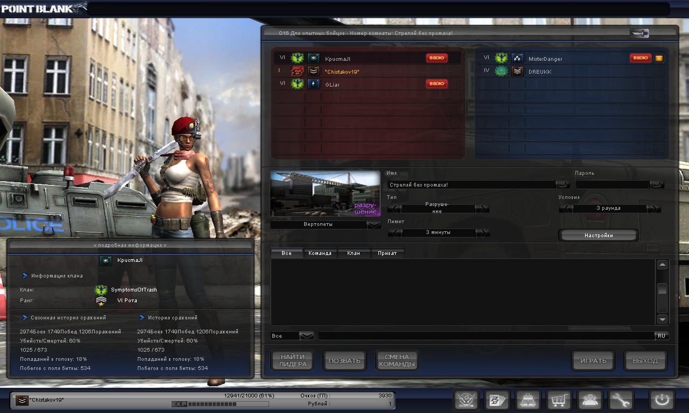This screenshot has width=689, height=413.
Task: Click the VI Рота rank icon
Action: [x=101, y=301]
